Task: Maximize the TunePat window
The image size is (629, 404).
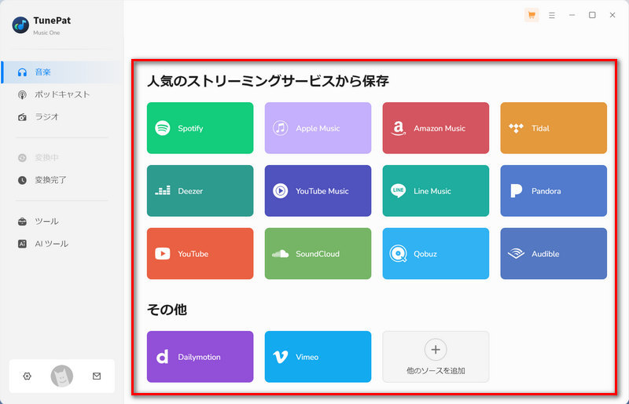Action: pos(592,15)
